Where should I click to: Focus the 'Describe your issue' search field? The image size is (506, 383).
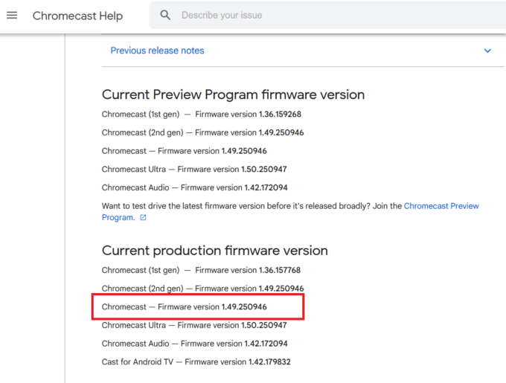[327, 15]
